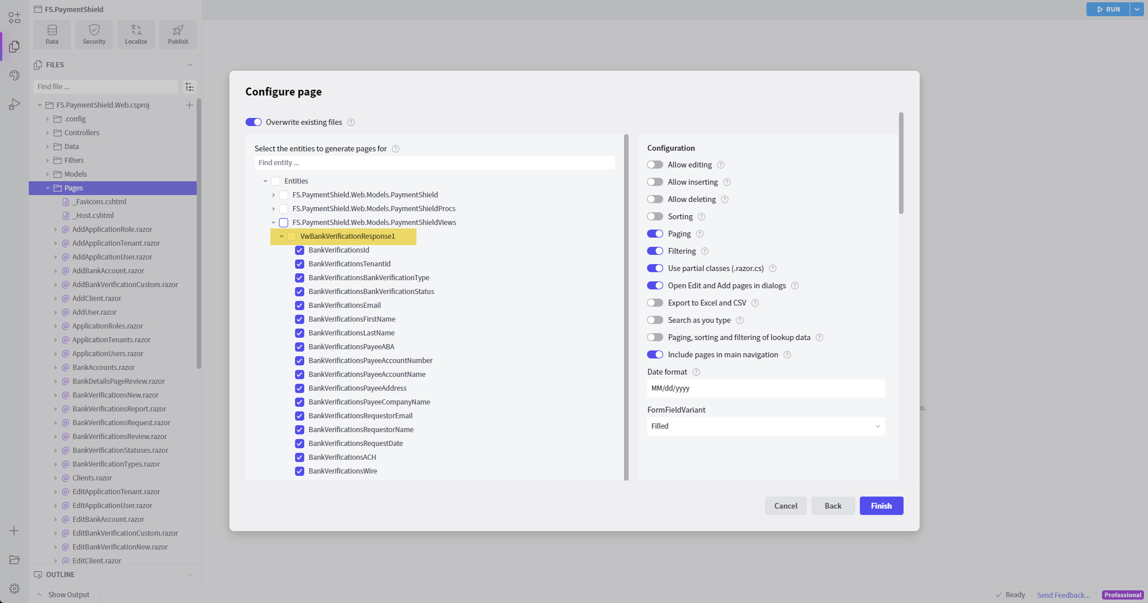
Task: Enable the Allow editing switch
Action: pyautogui.click(x=655, y=165)
